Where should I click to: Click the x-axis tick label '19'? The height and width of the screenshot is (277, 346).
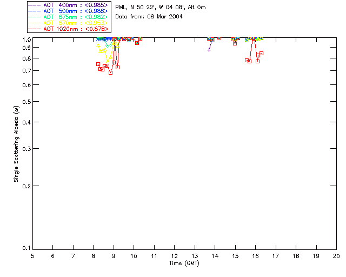coord(316,256)
